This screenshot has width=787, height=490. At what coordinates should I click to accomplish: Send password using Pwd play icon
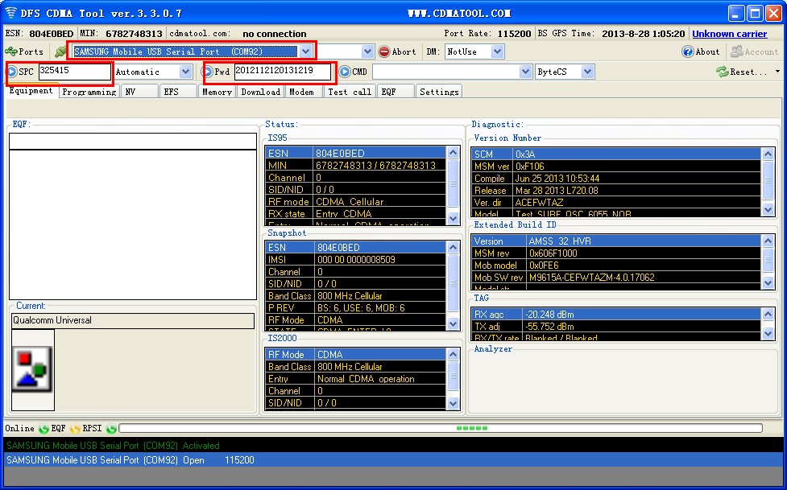[x=209, y=72]
